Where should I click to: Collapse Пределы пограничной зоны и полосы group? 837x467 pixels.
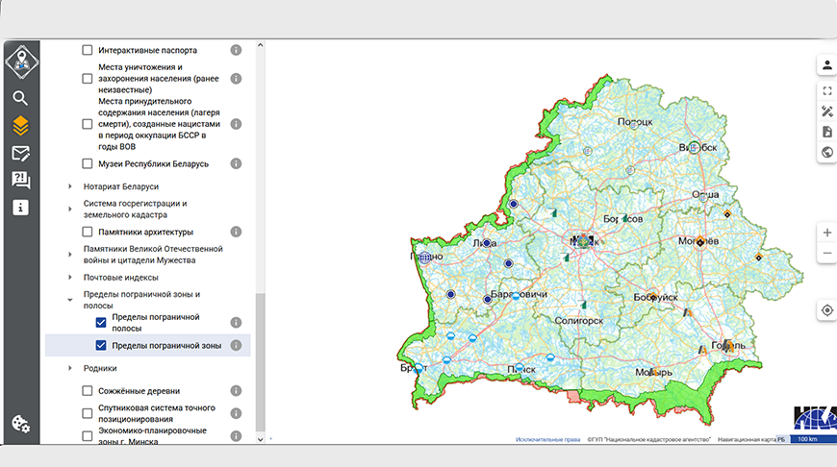click(70, 300)
